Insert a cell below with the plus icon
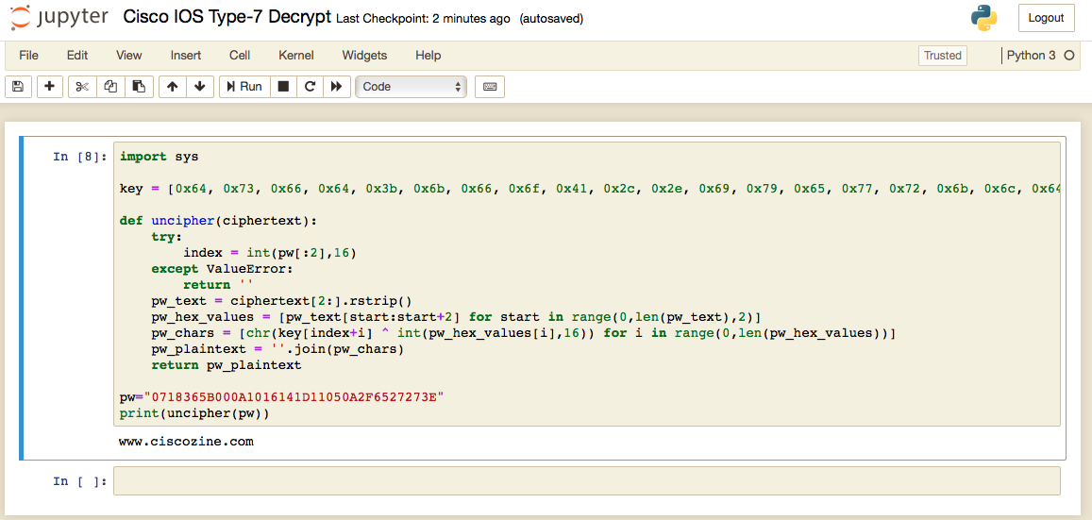Screen dimensions: 1092x520 pos(49,86)
